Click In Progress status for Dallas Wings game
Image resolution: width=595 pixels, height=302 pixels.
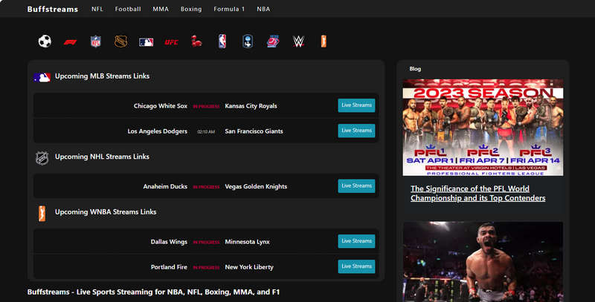coord(206,242)
